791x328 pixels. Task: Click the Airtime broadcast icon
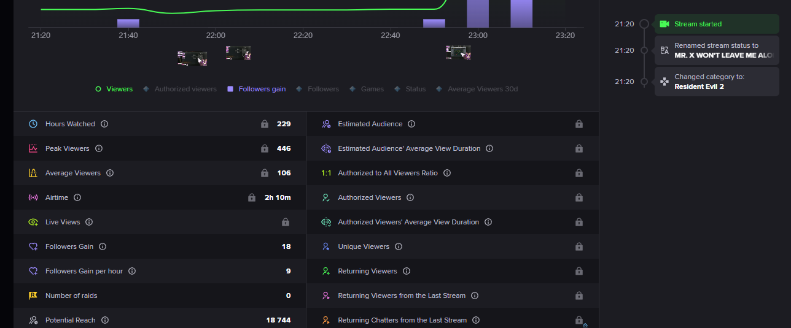pyautogui.click(x=33, y=197)
